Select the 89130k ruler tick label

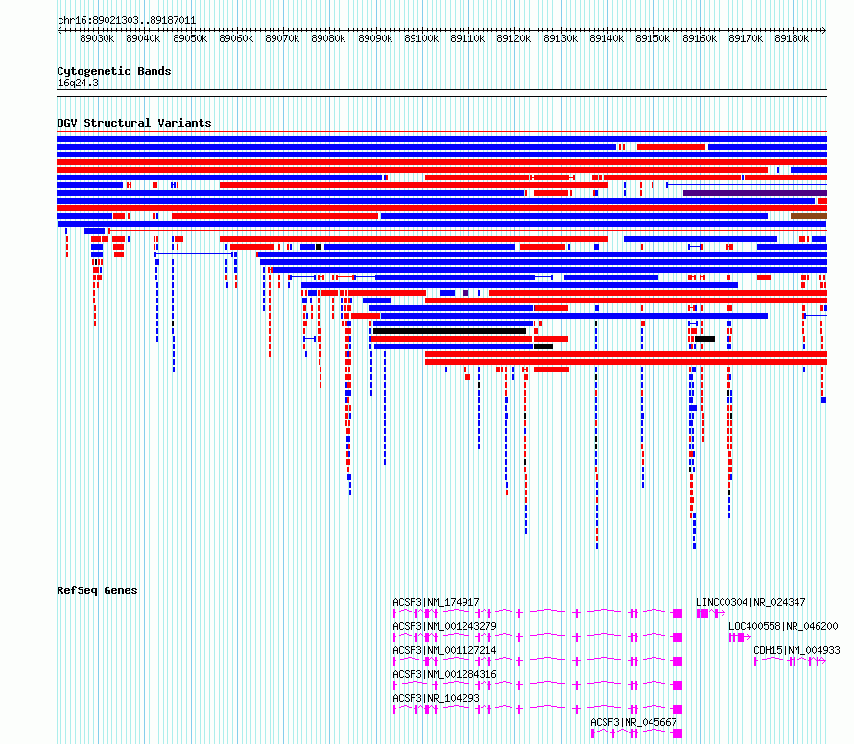point(560,38)
